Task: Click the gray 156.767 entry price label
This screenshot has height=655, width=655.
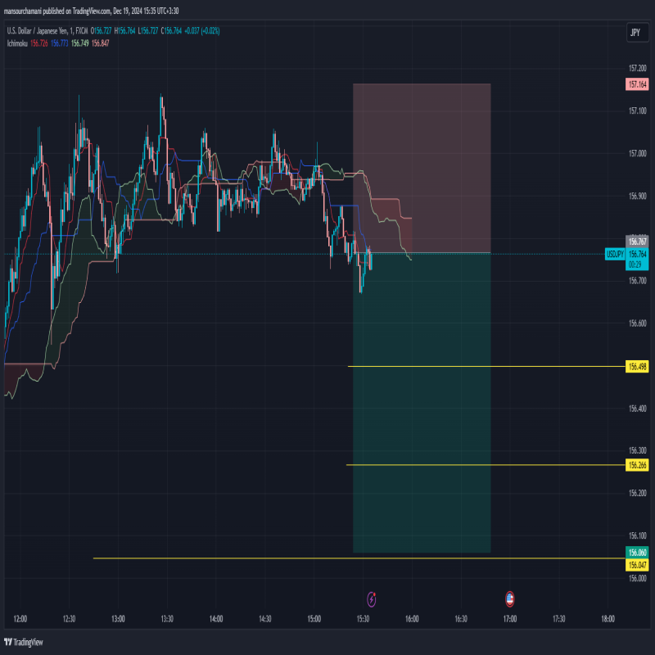Action: [636, 242]
